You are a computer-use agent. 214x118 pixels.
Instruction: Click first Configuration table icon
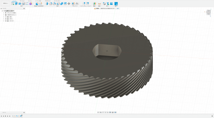[x=84, y=3]
